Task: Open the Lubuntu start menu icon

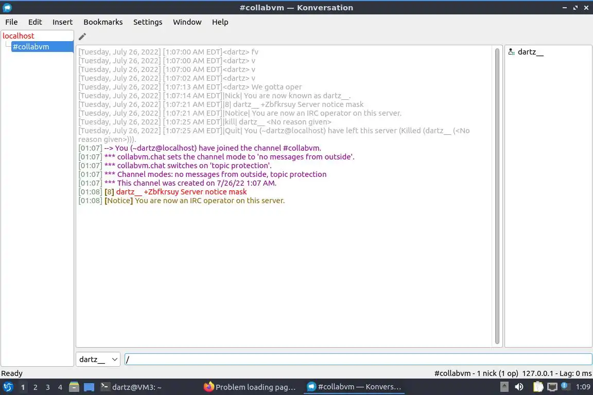Action: point(8,387)
